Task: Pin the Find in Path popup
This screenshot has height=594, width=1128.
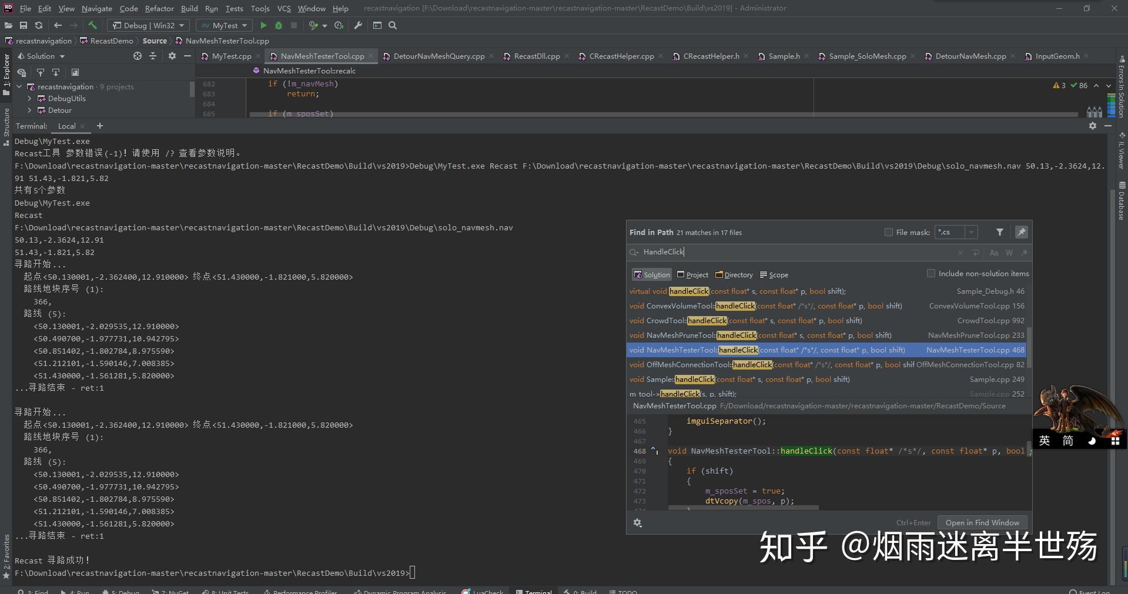Action: click(1022, 232)
